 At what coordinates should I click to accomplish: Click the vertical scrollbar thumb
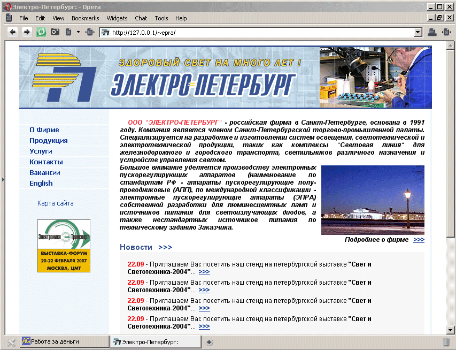tap(451, 143)
